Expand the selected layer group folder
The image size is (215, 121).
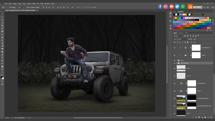[x=177, y=63]
